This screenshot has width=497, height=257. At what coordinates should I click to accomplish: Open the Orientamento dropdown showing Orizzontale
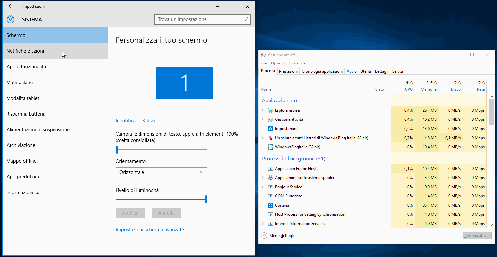point(162,172)
